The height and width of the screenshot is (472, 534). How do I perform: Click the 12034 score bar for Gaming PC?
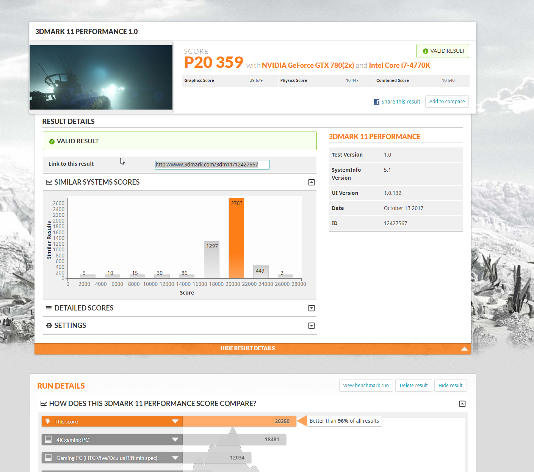coord(217,458)
